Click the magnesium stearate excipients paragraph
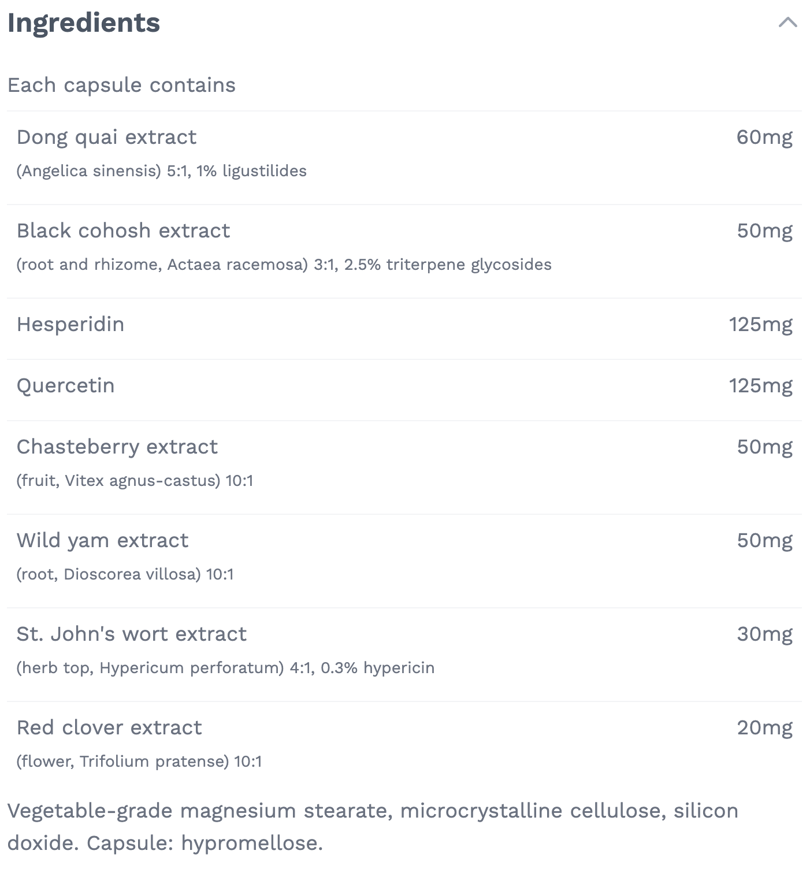The image size is (810, 869). click(373, 827)
